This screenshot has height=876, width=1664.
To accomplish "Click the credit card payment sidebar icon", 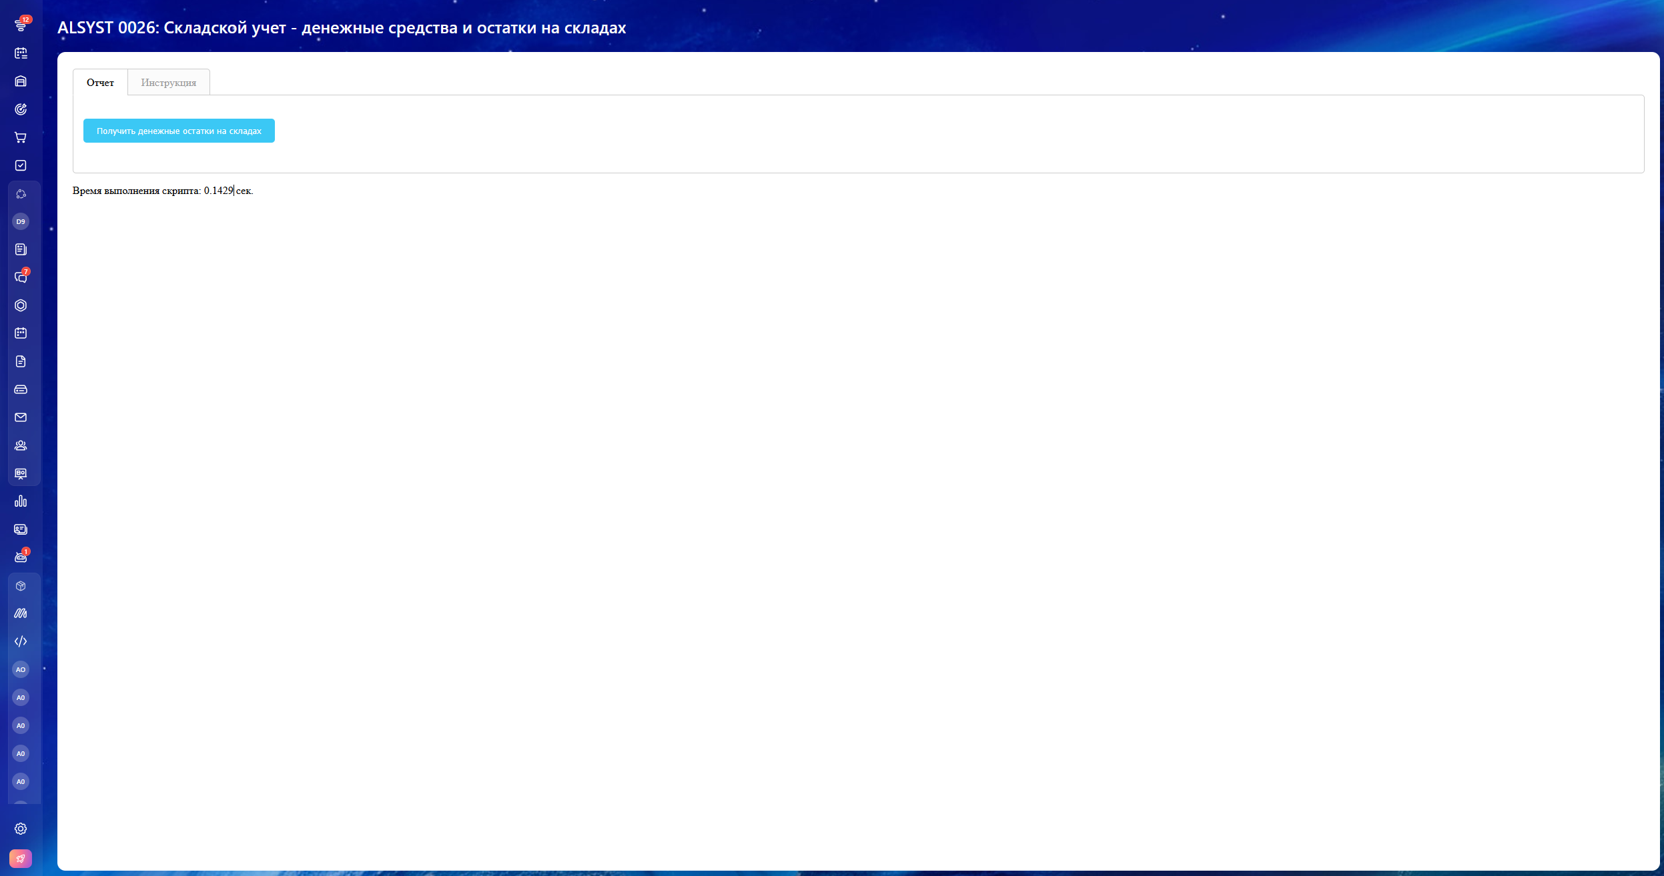I will 21,389.
